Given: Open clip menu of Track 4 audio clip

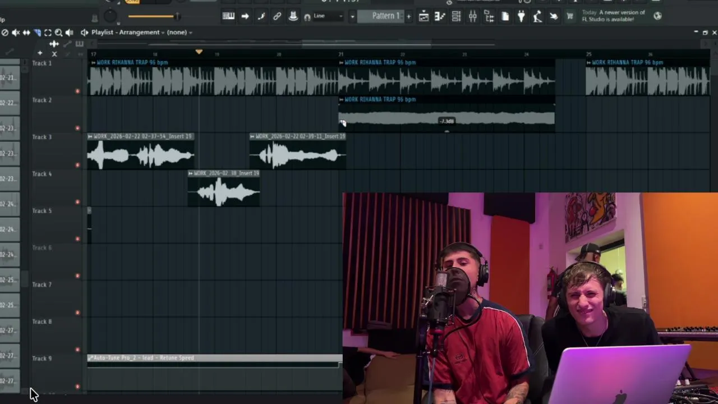Looking at the screenshot, I should (x=191, y=173).
